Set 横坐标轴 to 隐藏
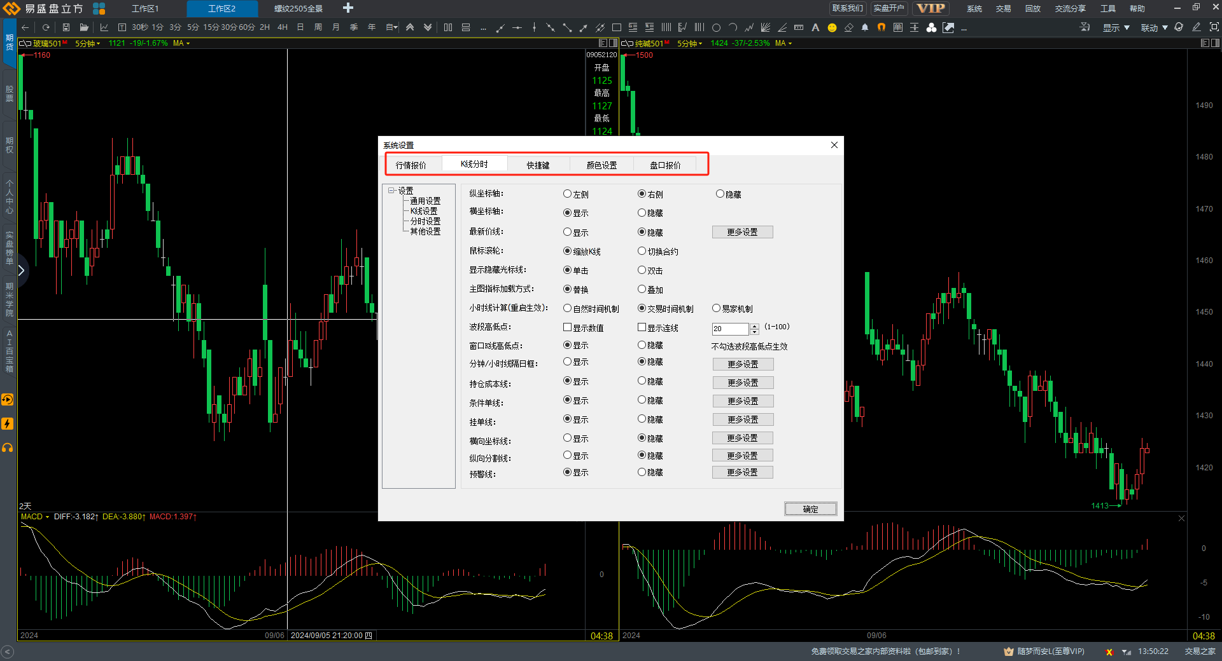1222x661 pixels. [650, 213]
